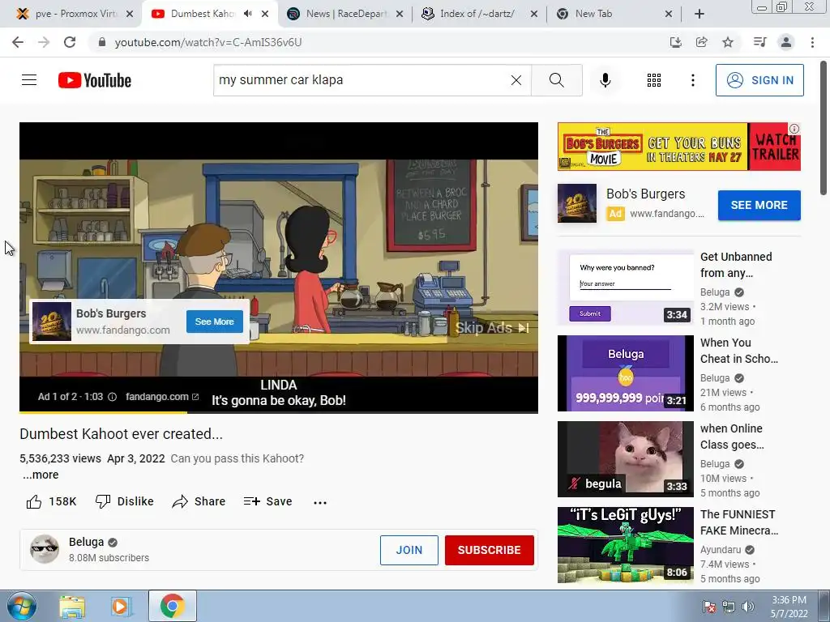830x622 pixels.
Task: Open the Share dialog for video
Action: [199, 501]
